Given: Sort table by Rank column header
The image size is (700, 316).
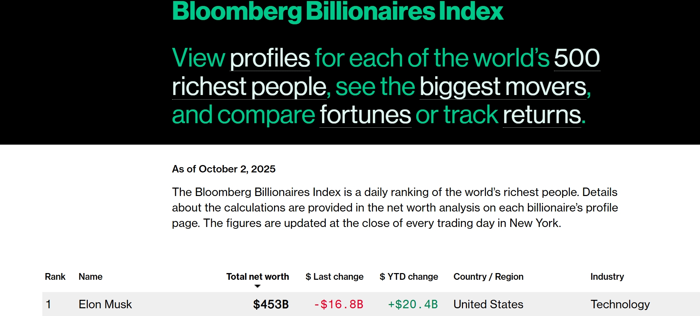Looking at the screenshot, I should 55,277.
